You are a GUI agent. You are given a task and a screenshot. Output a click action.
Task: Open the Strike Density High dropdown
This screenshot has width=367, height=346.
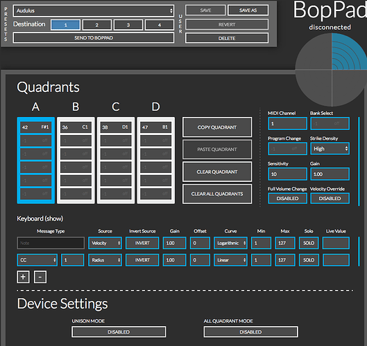(x=330, y=149)
